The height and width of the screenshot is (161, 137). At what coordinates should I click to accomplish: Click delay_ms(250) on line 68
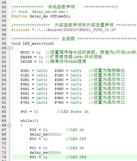[45, 134]
